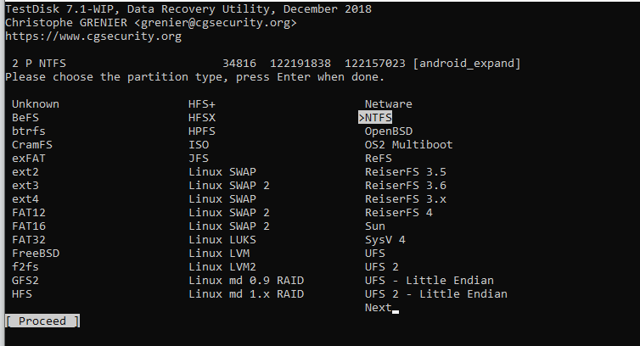
Task: Select Linux LVM2 partition type
Action: point(219,267)
